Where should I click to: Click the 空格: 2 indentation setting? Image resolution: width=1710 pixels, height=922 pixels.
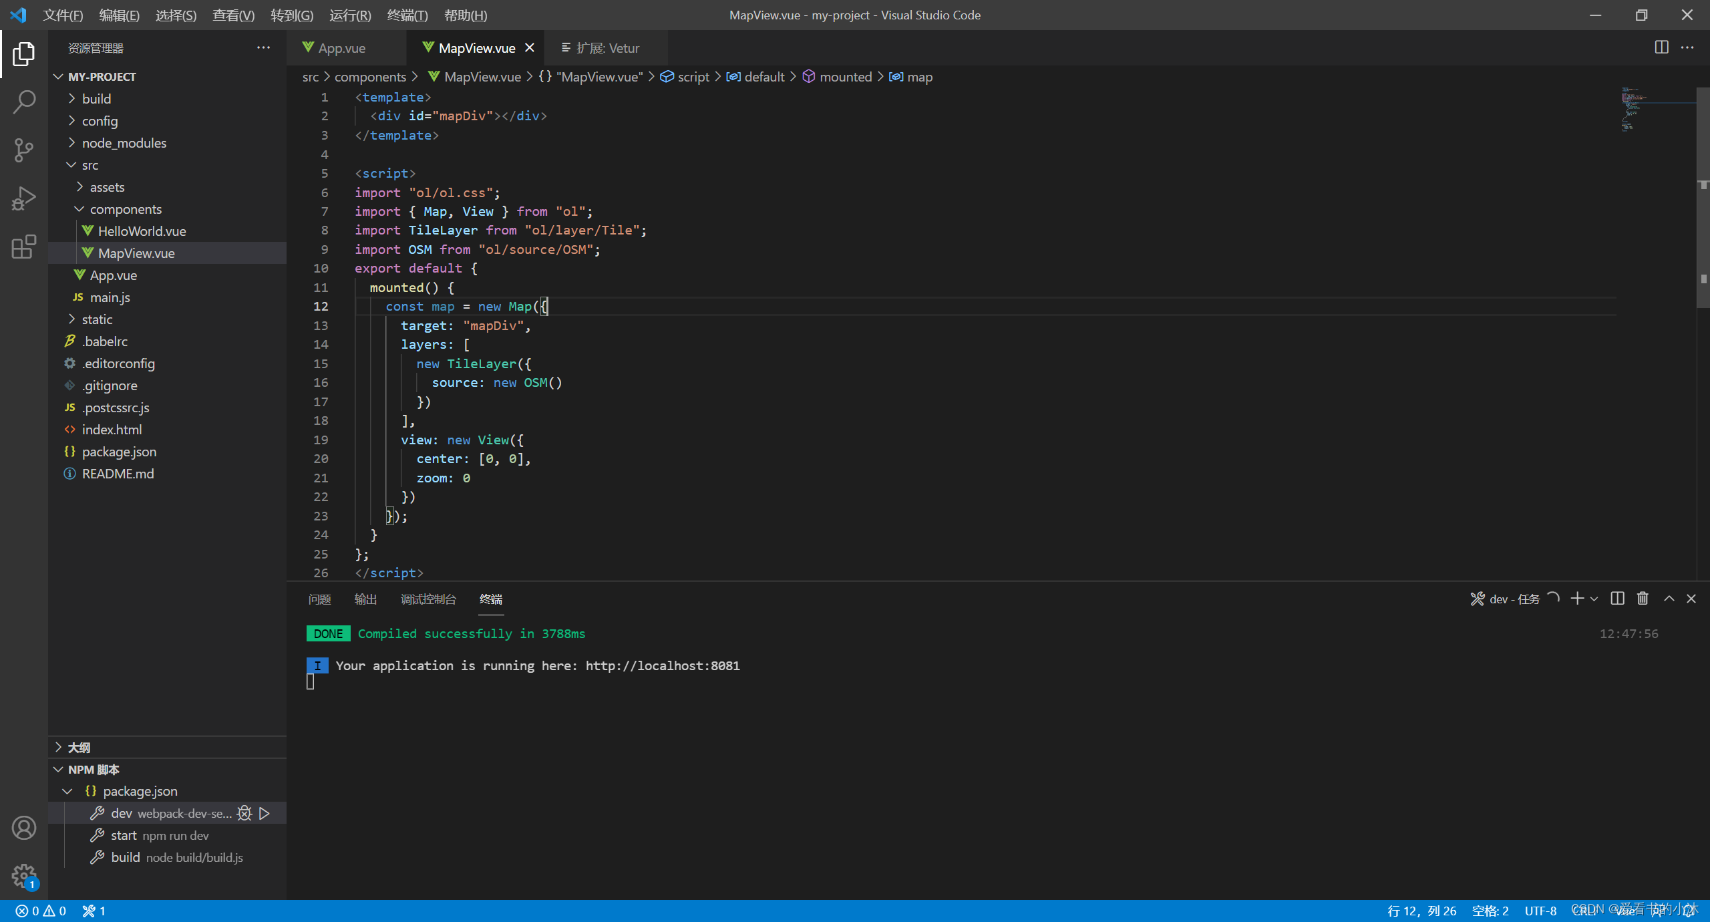coord(1490,911)
